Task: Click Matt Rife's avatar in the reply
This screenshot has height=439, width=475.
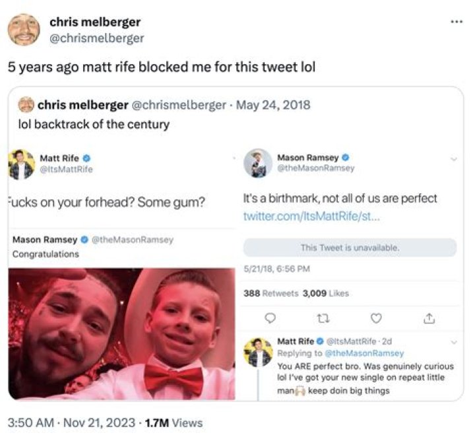Action: [x=258, y=353]
